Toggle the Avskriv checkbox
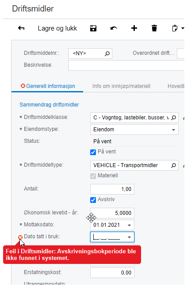This screenshot has height=290, width=195. 93,200
